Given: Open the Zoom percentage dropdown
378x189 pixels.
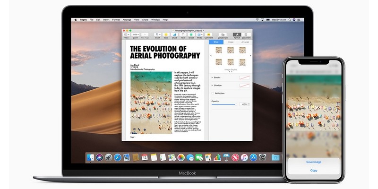Looking at the screenshot, I should [136, 34].
